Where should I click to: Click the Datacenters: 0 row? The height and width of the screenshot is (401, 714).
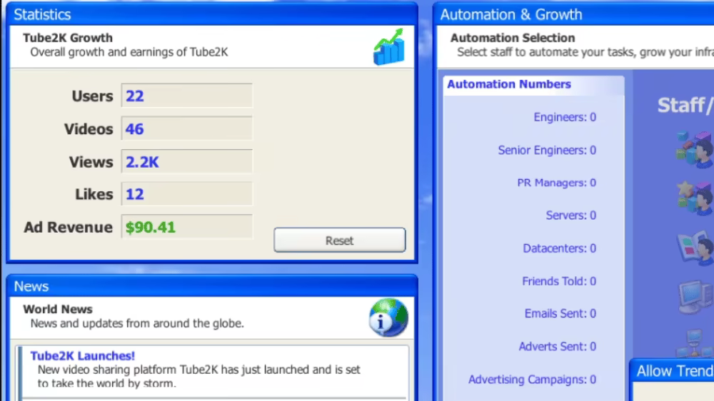click(x=559, y=248)
